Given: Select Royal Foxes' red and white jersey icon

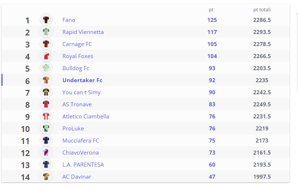Looking at the screenshot, I should point(46,56).
